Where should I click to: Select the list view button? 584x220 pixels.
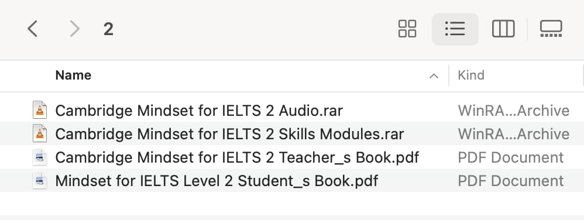click(455, 29)
